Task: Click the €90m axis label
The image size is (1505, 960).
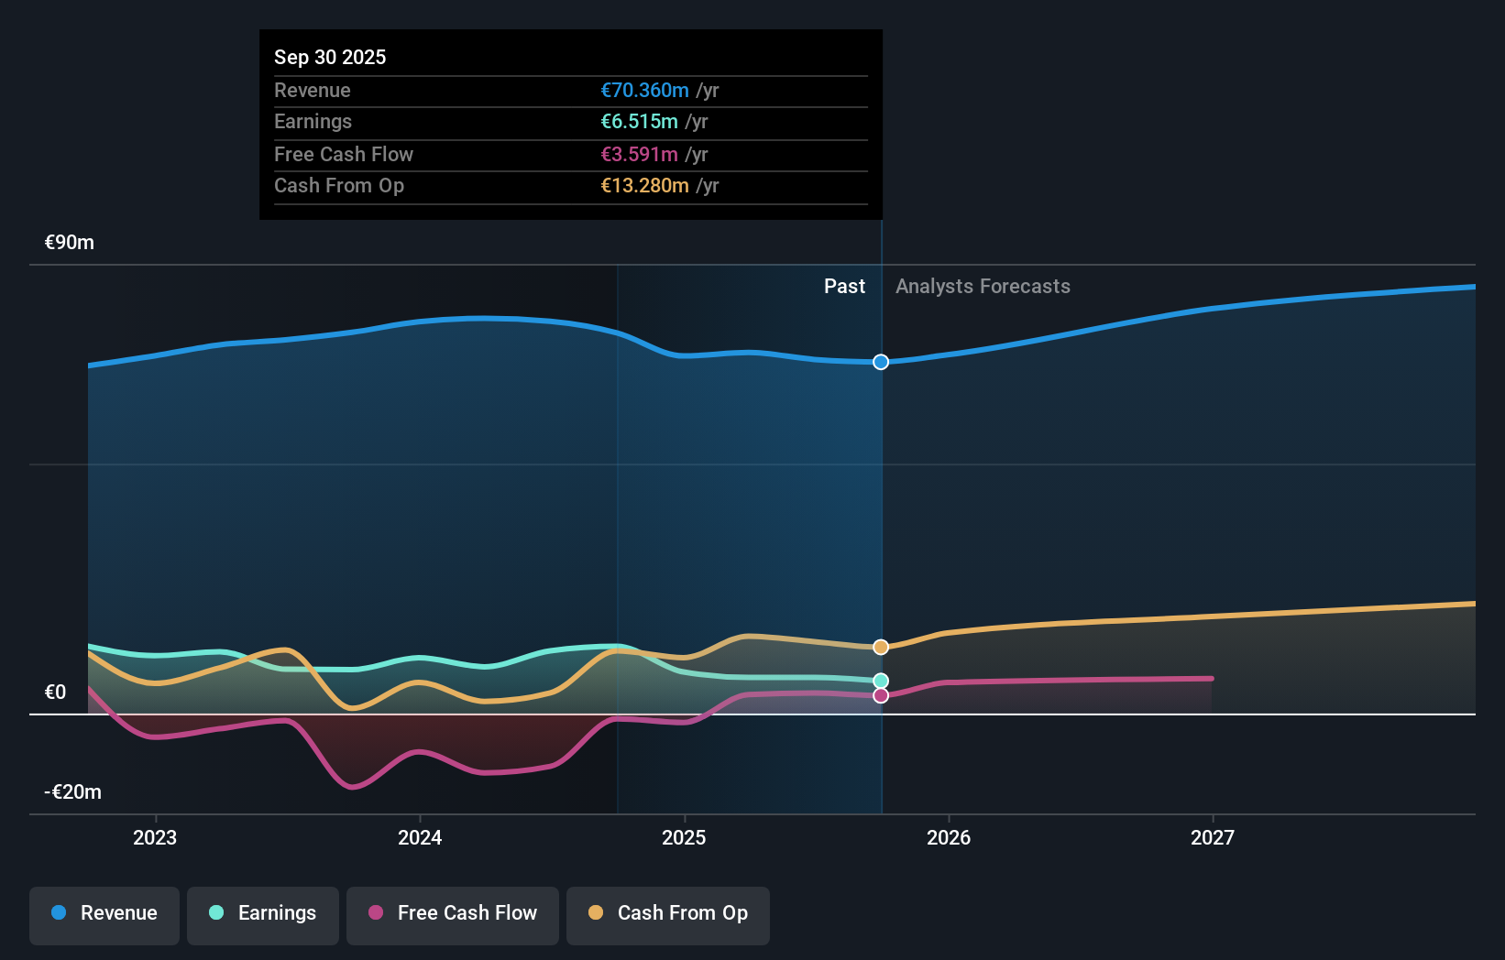Action: [68, 242]
